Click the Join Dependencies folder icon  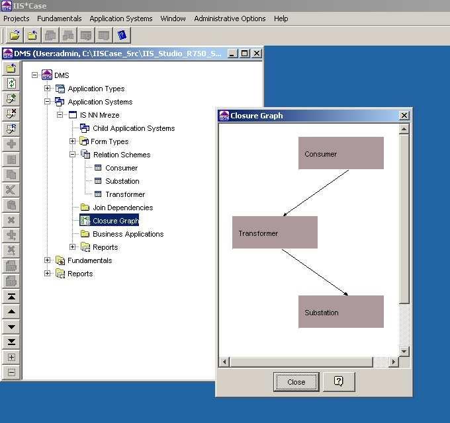tap(85, 207)
